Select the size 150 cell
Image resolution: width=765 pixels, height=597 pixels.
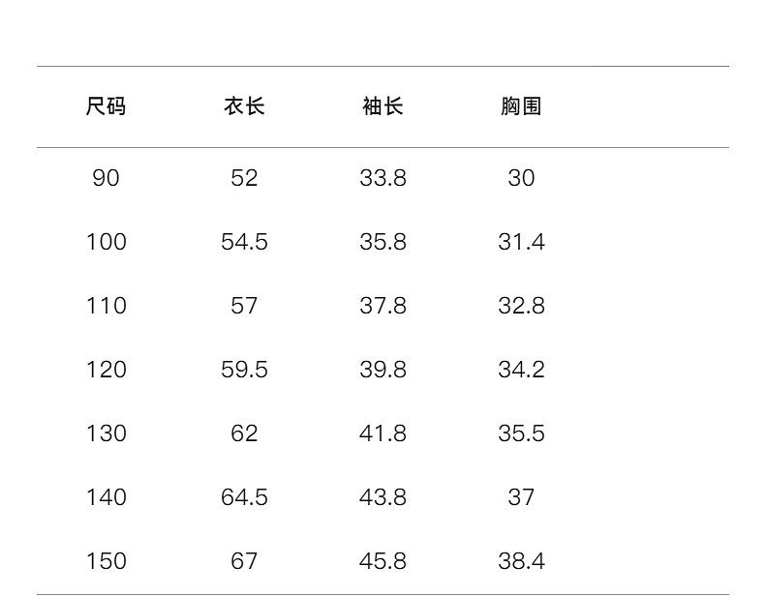pyautogui.click(x=106, y=561)
